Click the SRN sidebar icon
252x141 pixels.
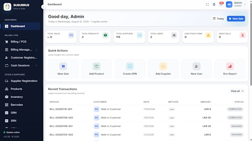(7, 121)
